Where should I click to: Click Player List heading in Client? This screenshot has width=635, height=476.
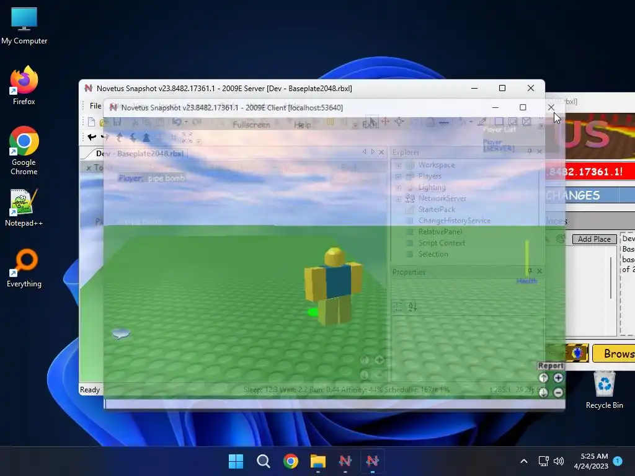click(499, 130)
